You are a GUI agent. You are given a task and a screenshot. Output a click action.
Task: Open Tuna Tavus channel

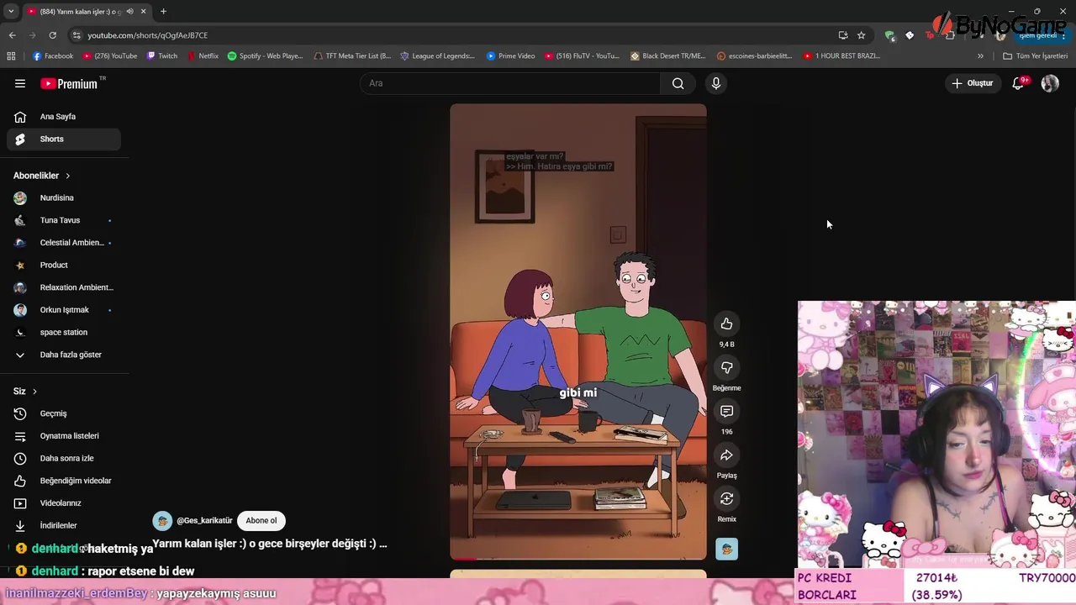64,220
